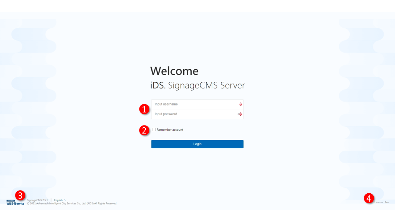Click the SignageCMS 2.5.1 version text
The height and width of the screenshot is (222, 395).
pos(37,200)
